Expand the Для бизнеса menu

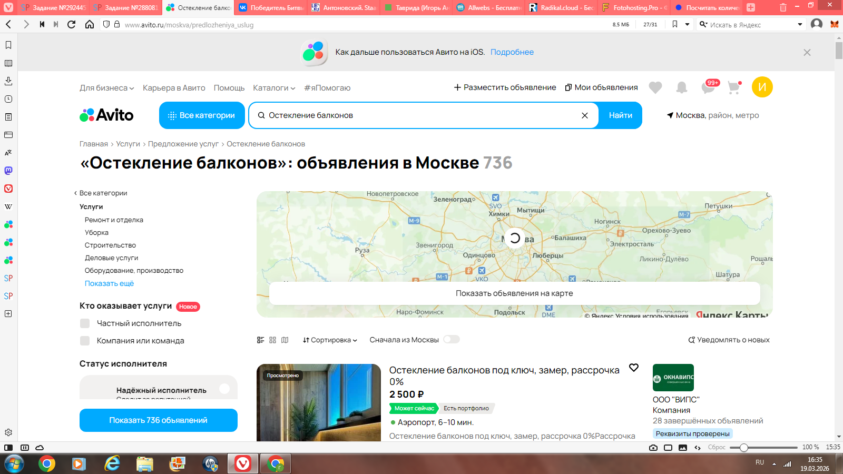click(107, 88)
